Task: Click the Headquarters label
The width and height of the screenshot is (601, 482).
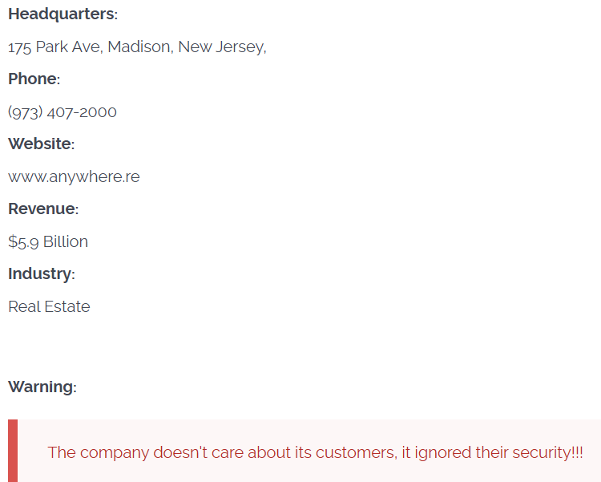Action: pos(61,14)
